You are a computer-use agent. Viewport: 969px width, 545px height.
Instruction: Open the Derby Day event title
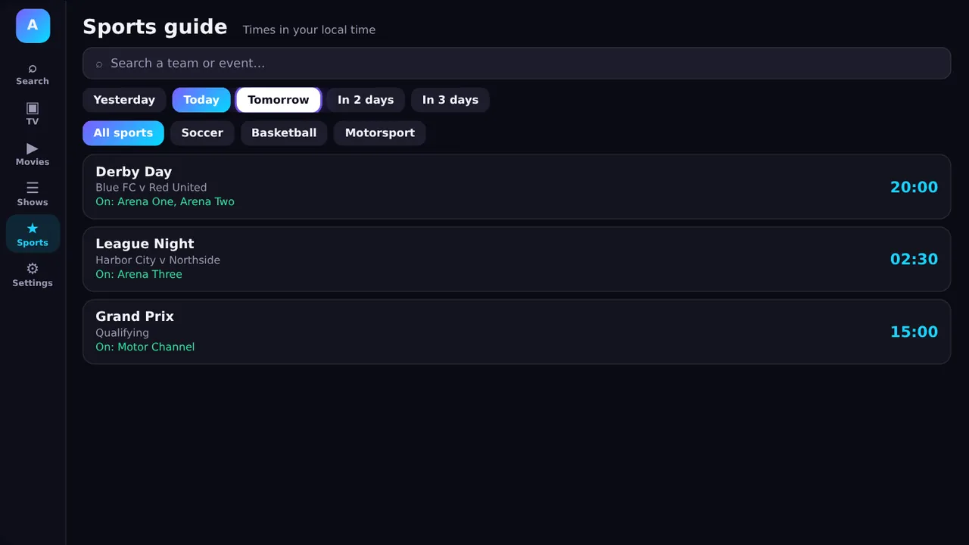click(134, 172)
